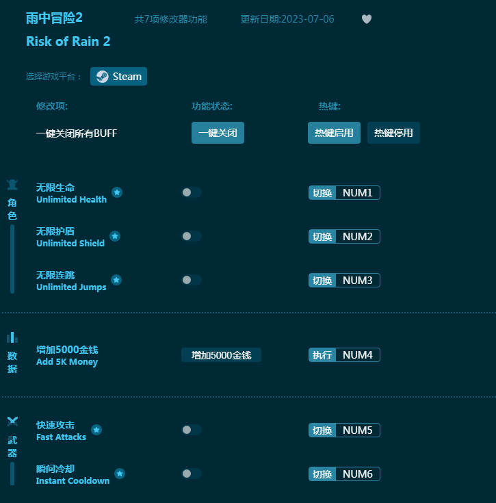Click the 武器 weapon category label
Viewport: 496px width, 503px height.
click(12, 446)
